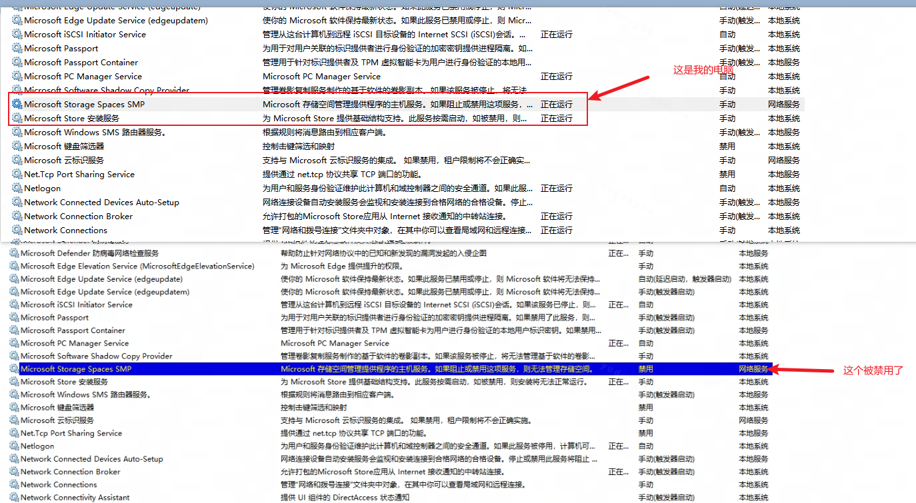The height and width of the screenshot is (503, 916).
Task: Click the gear icon on the blue highlighted Storage Spaces SMP row
Action: 15,368
